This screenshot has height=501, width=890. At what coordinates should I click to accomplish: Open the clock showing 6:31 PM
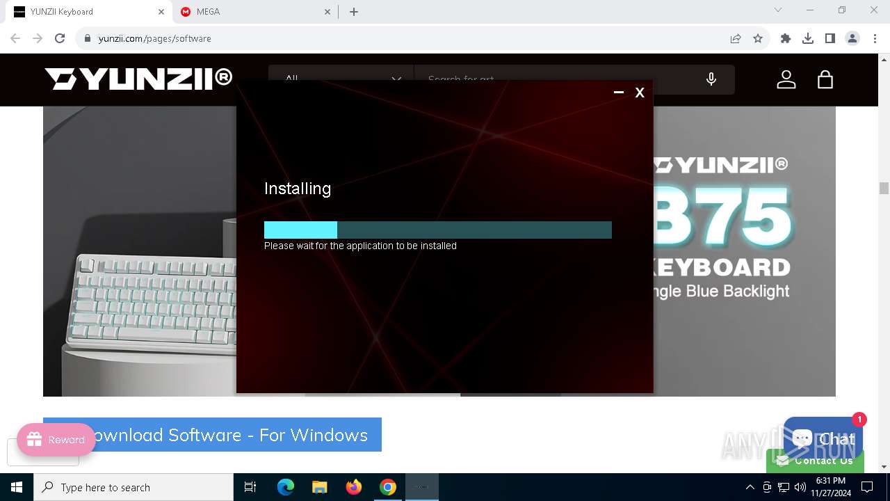click(x=831, y=487)
